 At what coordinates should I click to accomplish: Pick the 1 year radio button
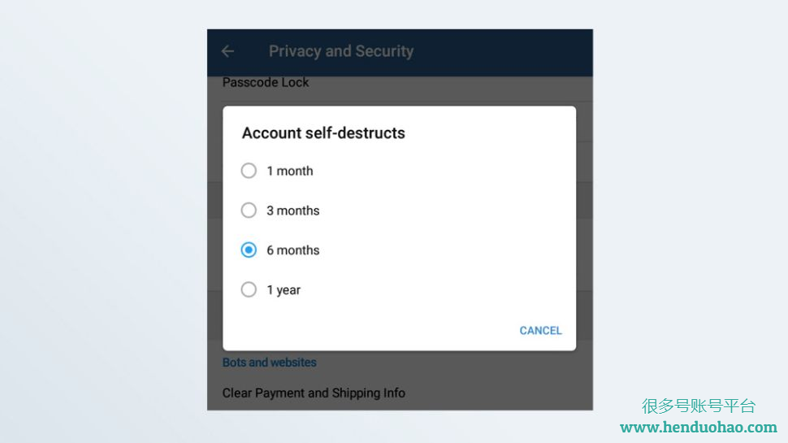[x=249, y=289]
